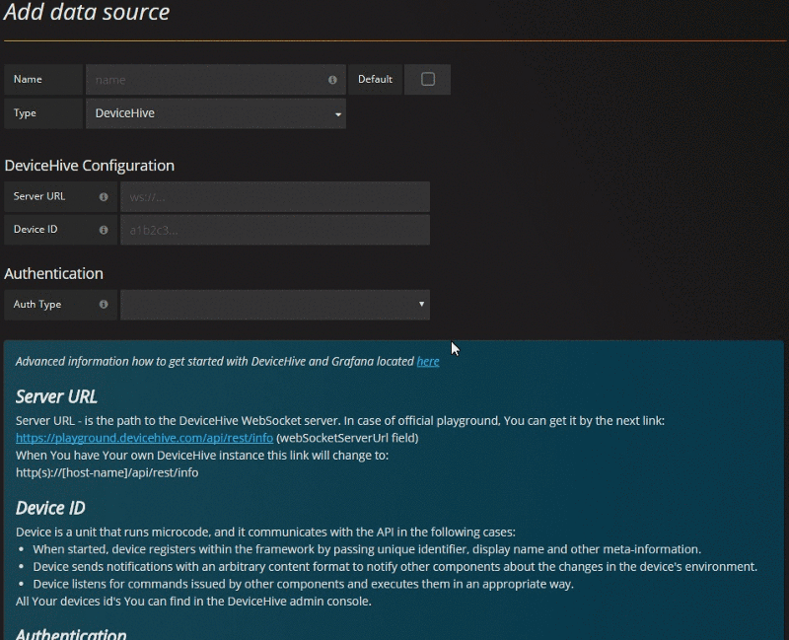Click the 'Server URL' field label

(x=39, y=196)
